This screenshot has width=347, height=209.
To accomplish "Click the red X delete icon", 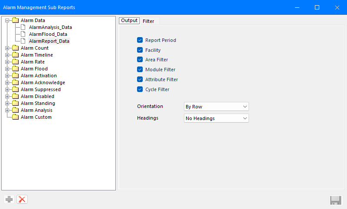I will pos(22,199).
